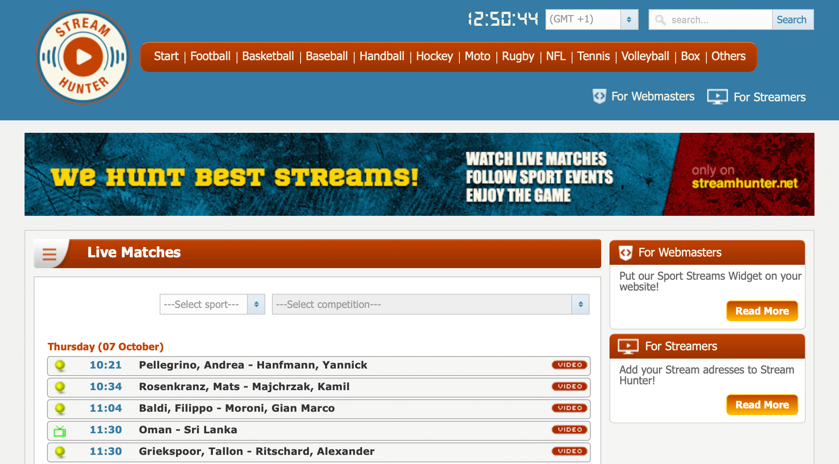The height and width of the screenshot is (464, 839).
Task: Click the For Streamers monitor icon in the header
Action: point(717,97)
